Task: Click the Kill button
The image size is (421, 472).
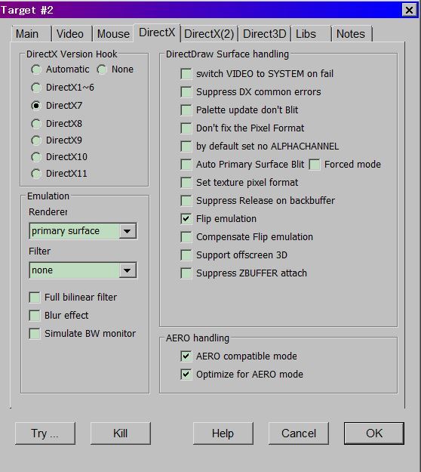Action: point(120,433)
